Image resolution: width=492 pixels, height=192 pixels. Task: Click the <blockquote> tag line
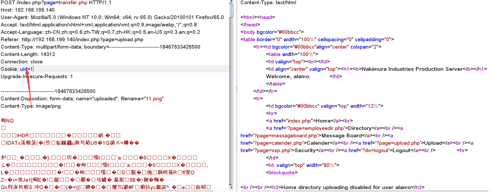click(282, 173)
